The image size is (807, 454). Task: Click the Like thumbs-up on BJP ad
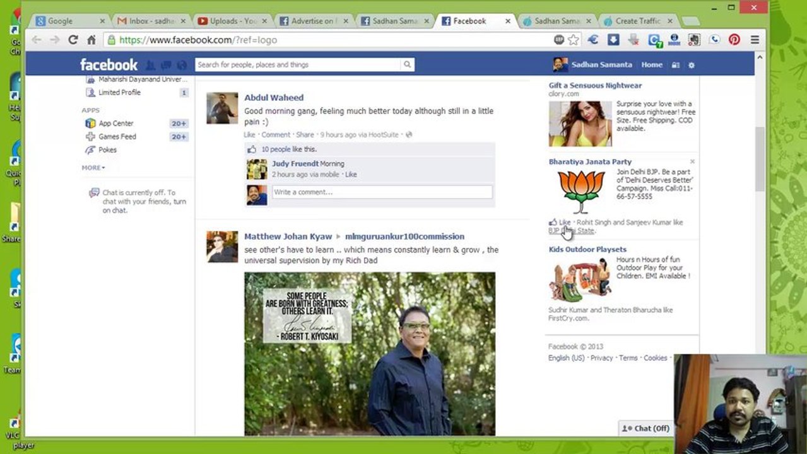click(553, 223)
